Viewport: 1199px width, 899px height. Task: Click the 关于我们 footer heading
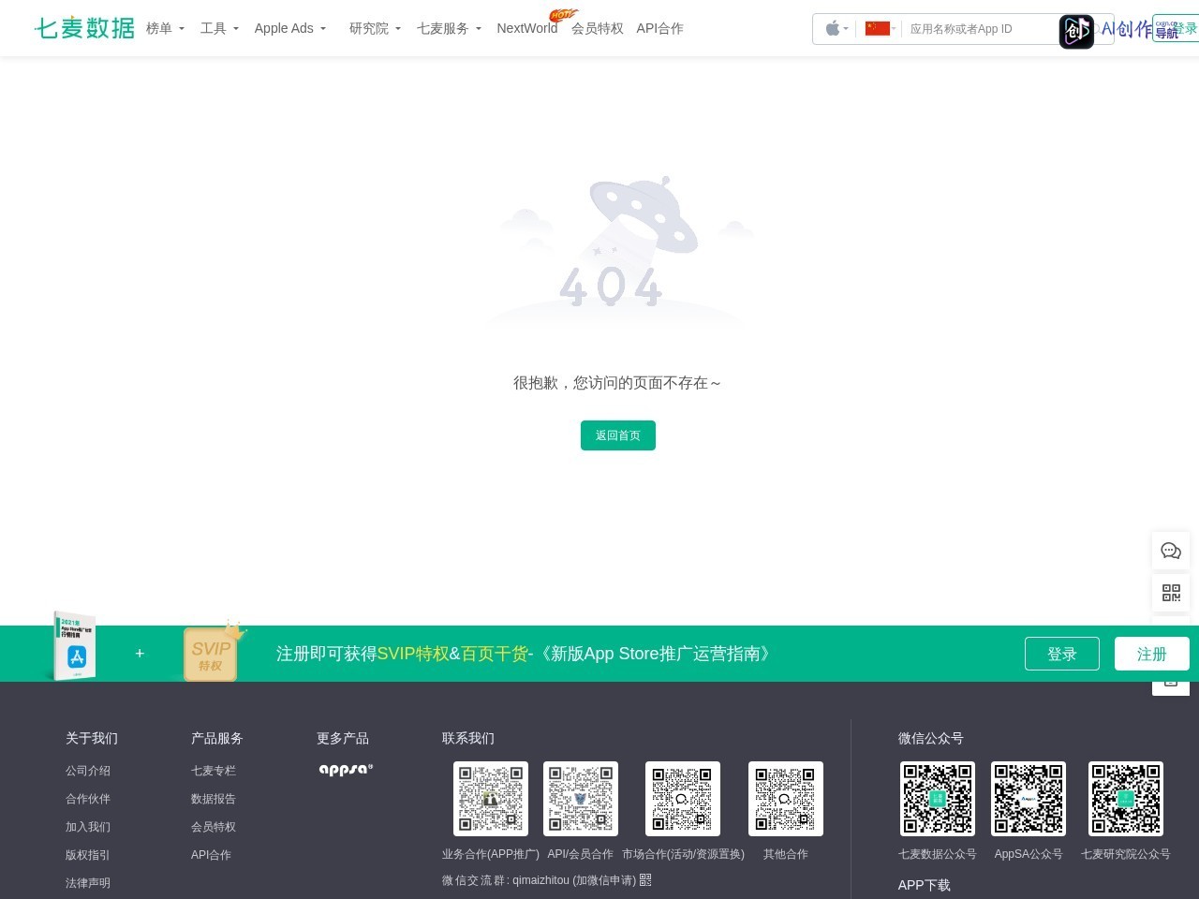click(92, 738)
